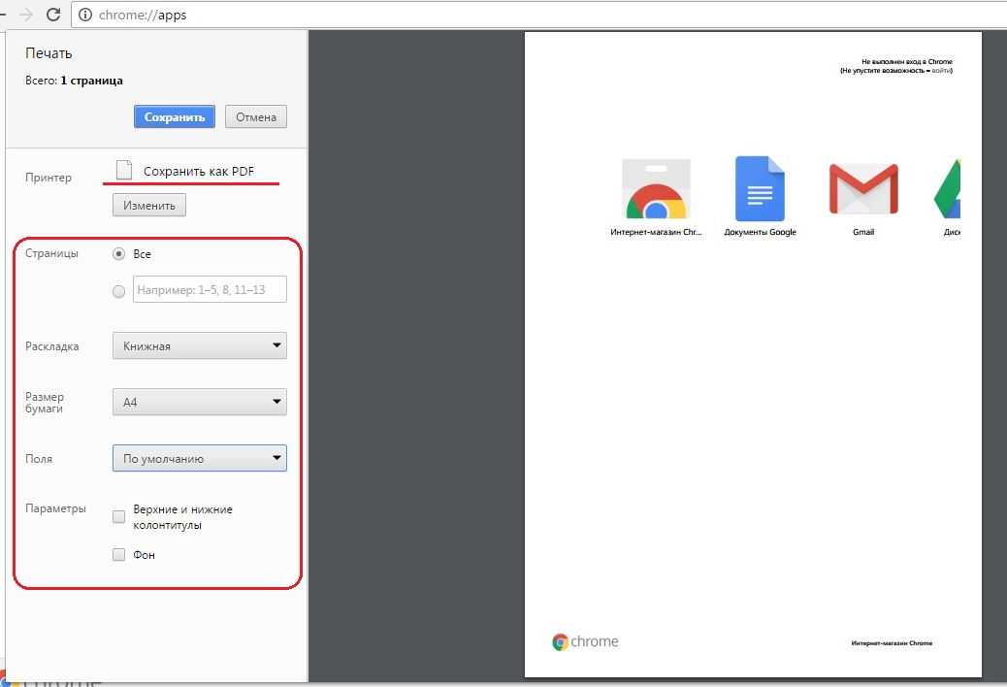Click the Размер бумаги label
Screen dimensions: 1007x687
click(x=45, y=403)
